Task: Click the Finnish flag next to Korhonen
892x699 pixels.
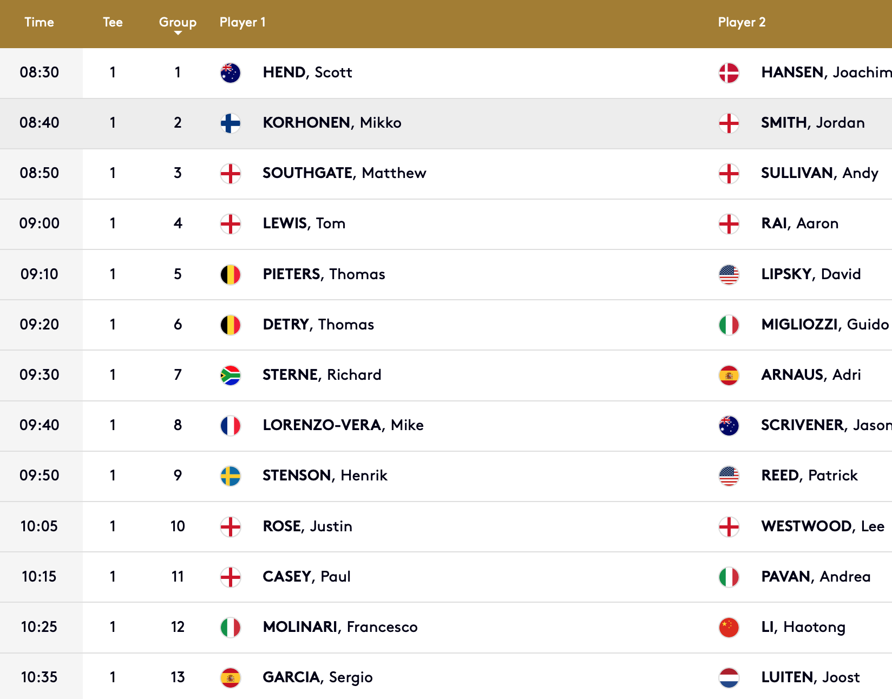Action: (x=231, y=123)
